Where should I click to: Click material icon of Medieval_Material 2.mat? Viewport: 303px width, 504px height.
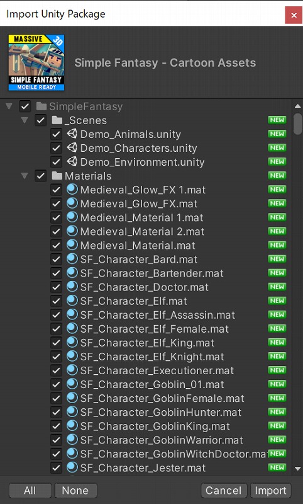click(x=72, y=231)
